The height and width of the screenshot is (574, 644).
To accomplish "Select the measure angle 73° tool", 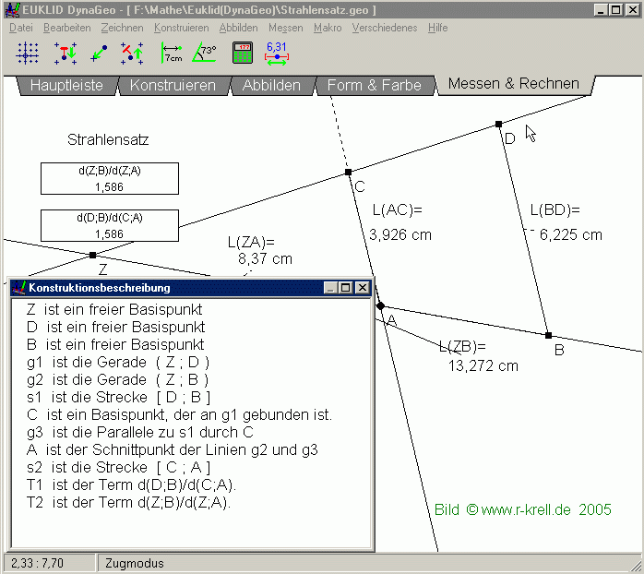I will [x=204, y=53].
